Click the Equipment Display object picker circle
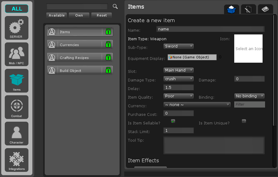 click(220, 57)
